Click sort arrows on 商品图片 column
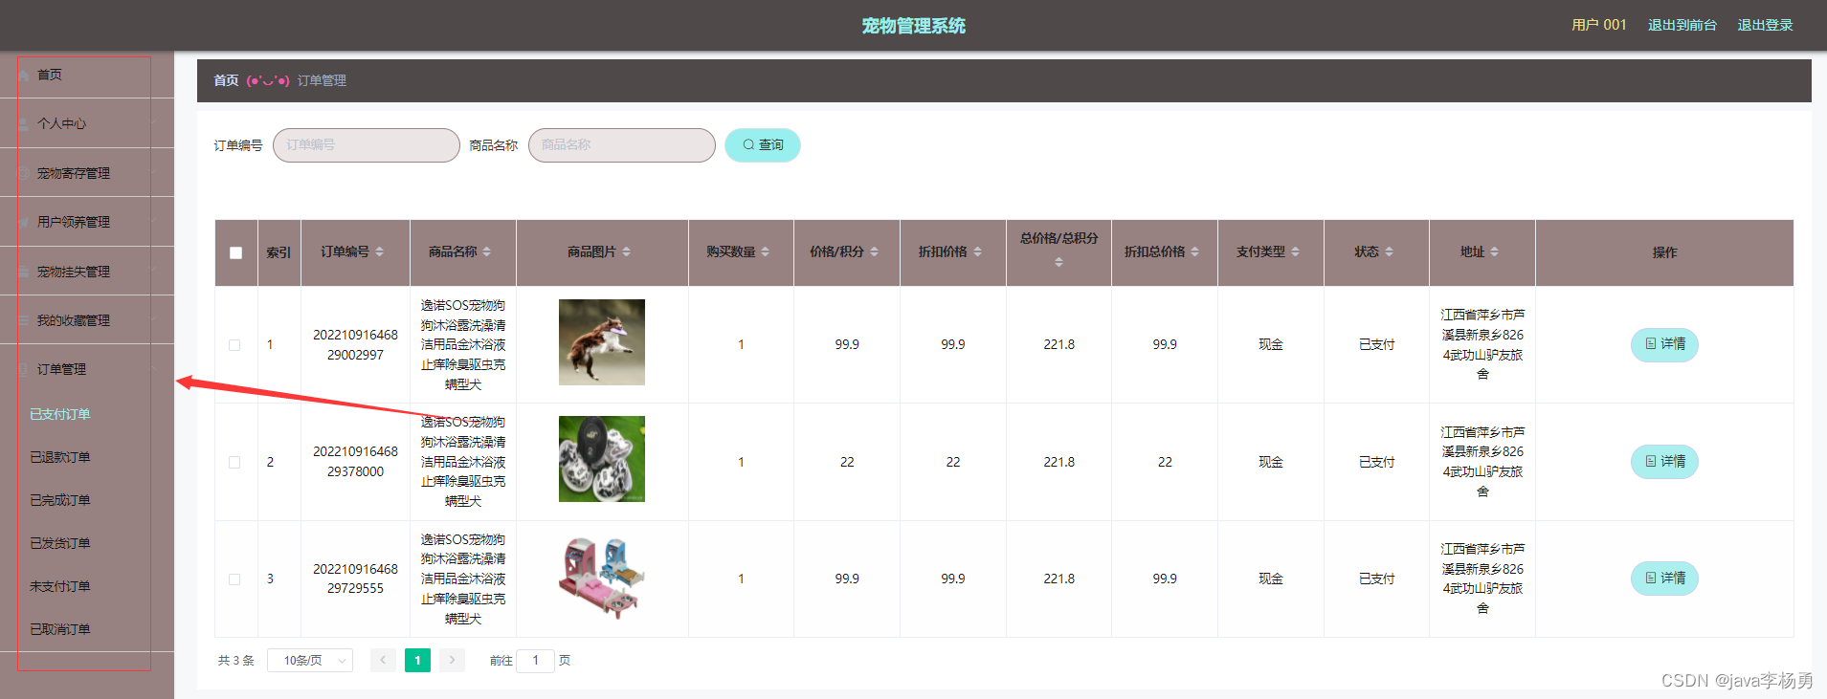 pos(626,251)
